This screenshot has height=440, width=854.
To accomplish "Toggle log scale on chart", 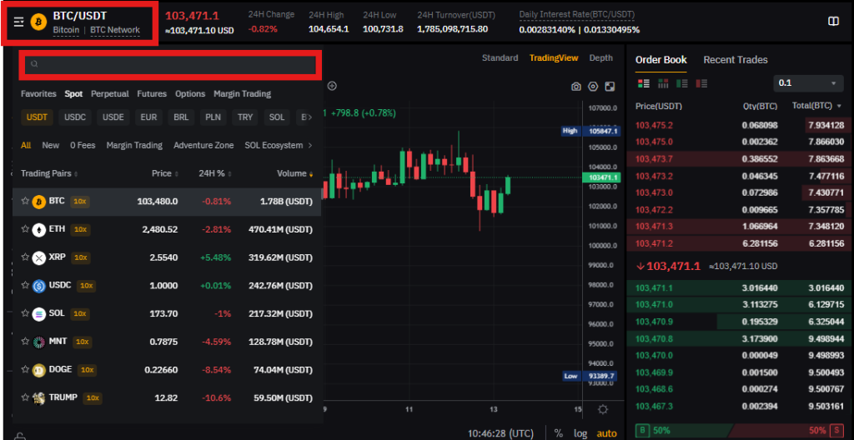I will 580,433.
